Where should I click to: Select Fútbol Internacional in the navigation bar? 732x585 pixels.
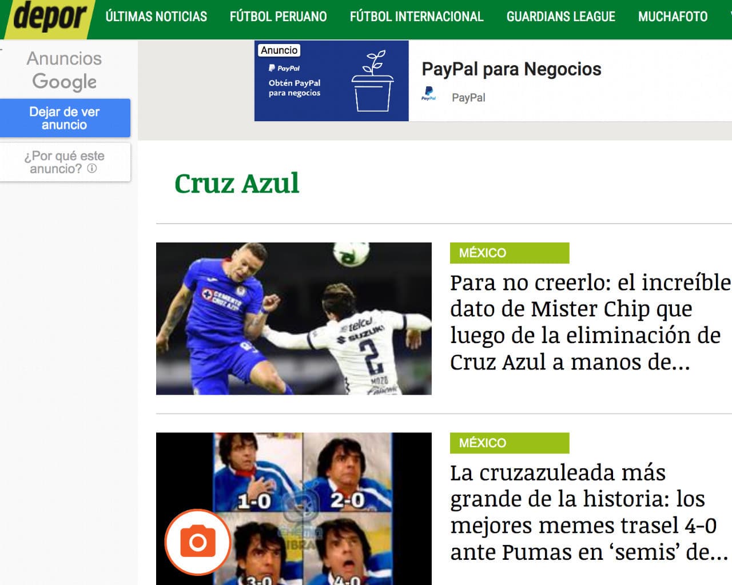click(416, 17)
